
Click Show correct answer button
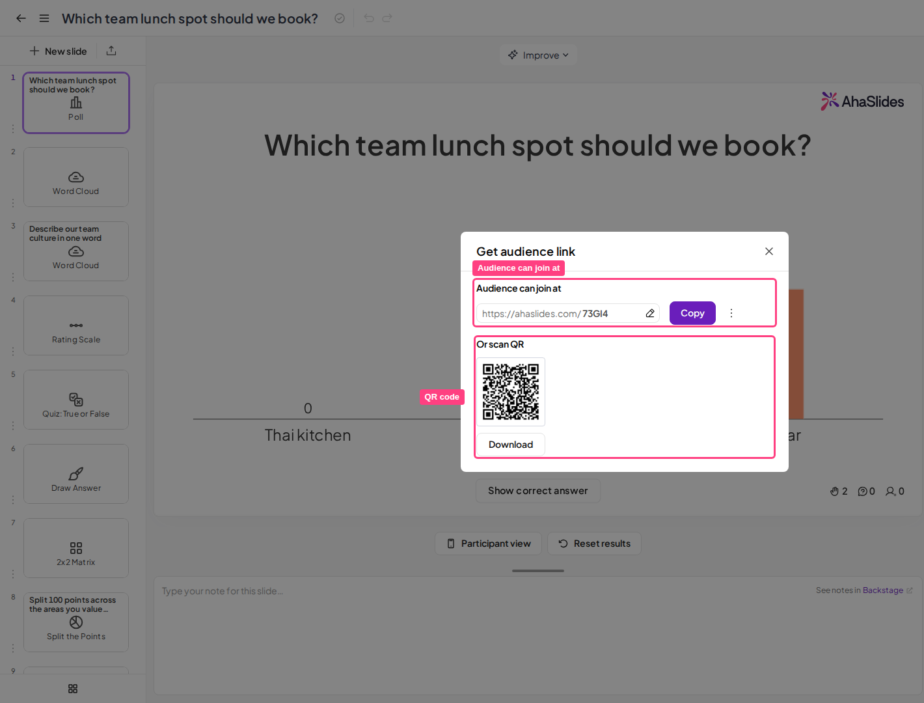coord(538,491)
